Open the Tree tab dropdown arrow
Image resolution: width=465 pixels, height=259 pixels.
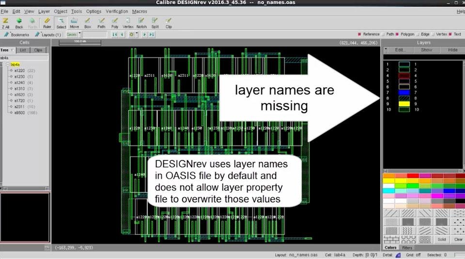click(x=12, y=50)
